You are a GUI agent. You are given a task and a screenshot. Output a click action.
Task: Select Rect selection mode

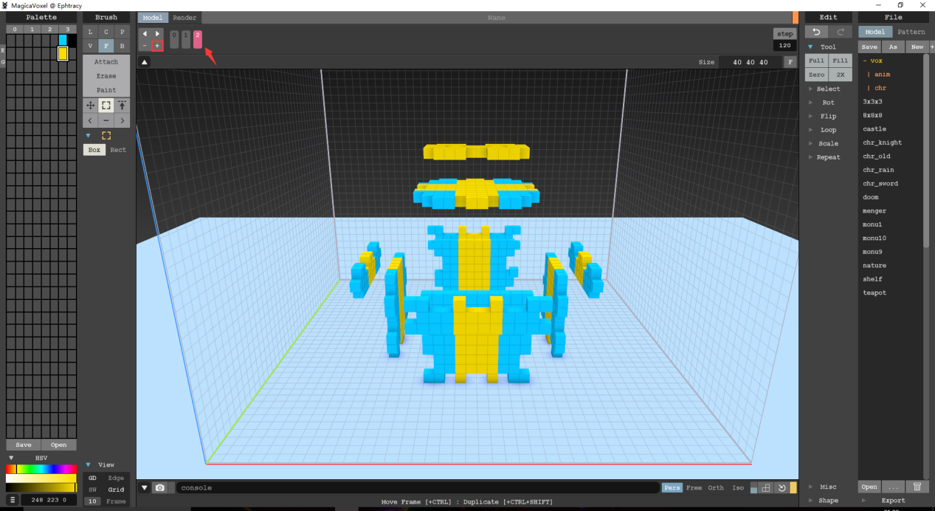118,150
